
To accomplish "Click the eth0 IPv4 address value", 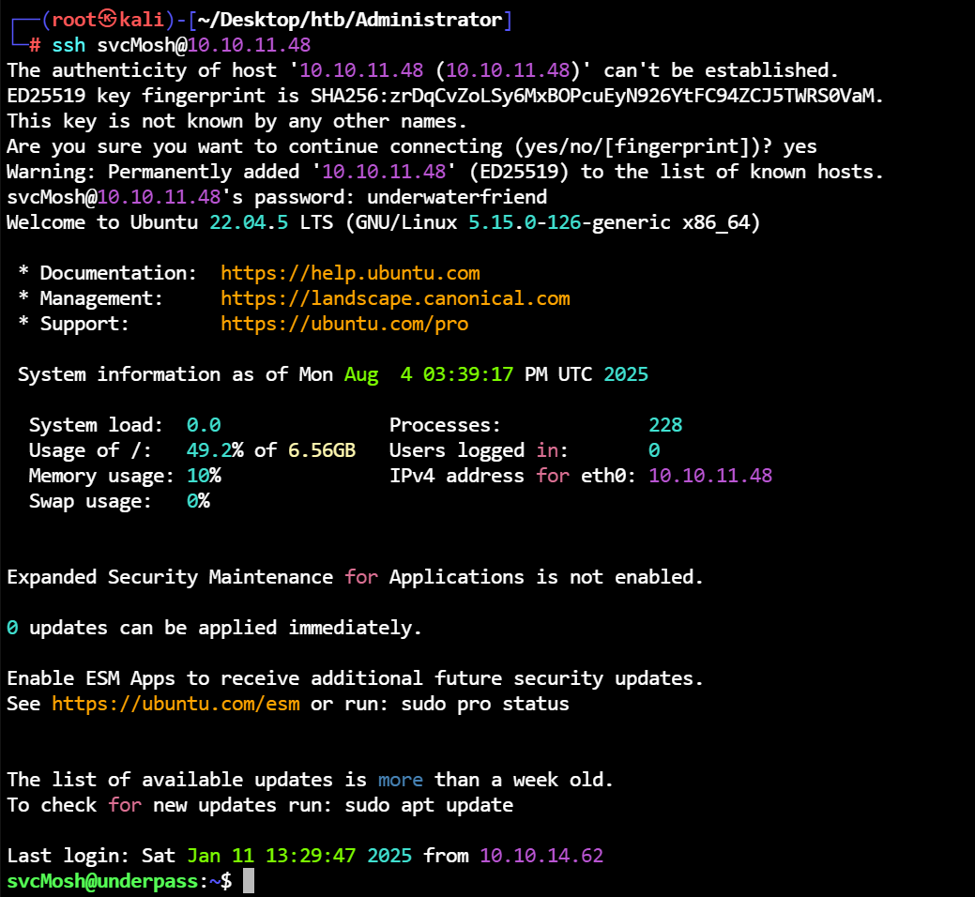I will point(710,476).
